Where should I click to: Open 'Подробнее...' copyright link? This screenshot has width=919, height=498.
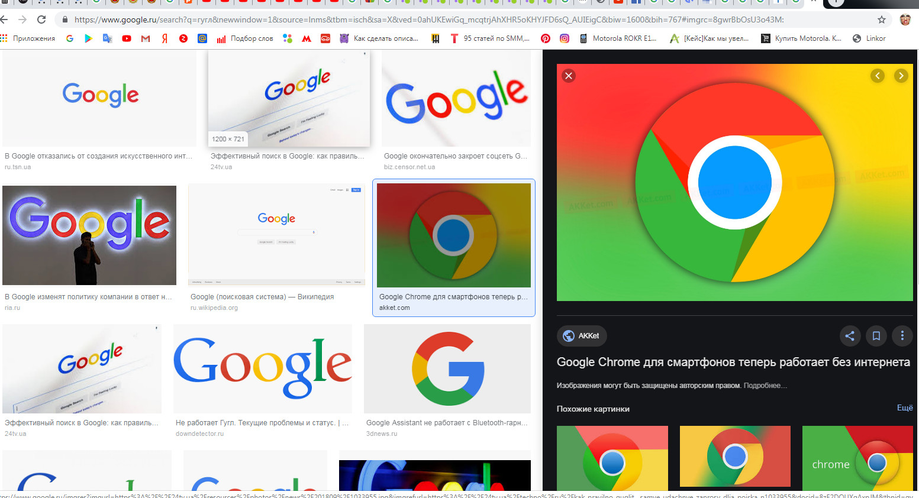765,386
